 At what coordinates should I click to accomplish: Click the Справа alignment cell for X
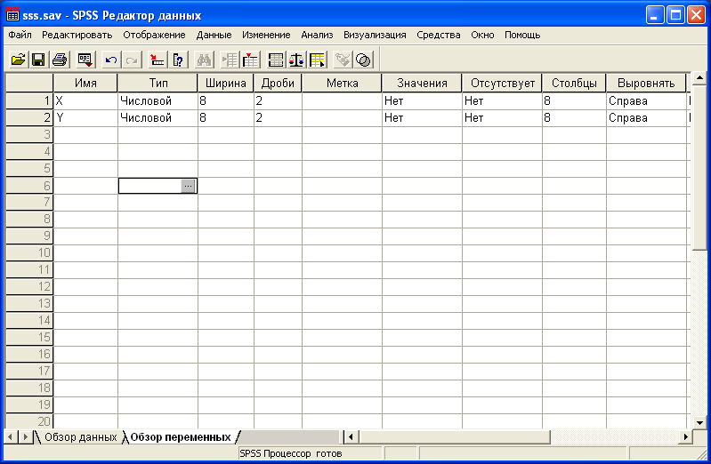[646, 100]
